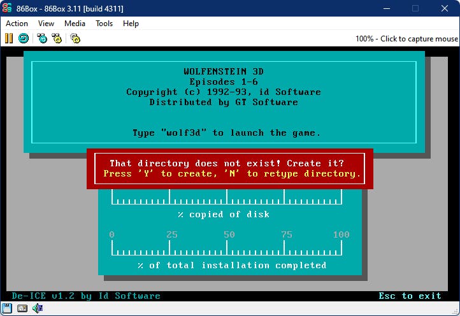Close the 86Box window
Image resolution: width=460 pixels, height=316 pixels.
(x=445, y=8)
